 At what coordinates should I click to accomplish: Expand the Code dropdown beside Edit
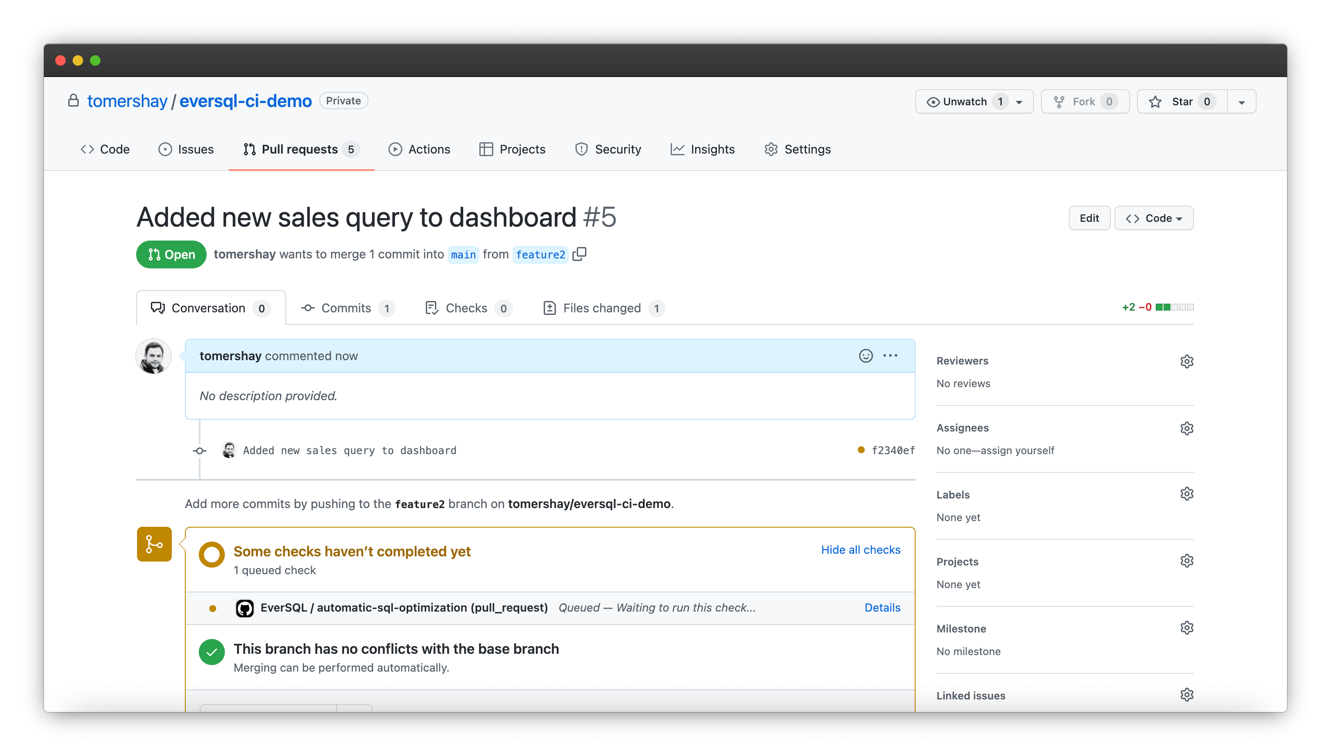pyautogui.click(x=1154, y=218)
